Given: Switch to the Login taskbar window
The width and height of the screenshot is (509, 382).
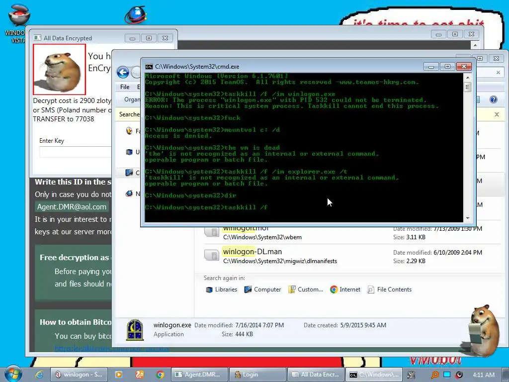Looking at the screenshot, I should click(258, 375).
